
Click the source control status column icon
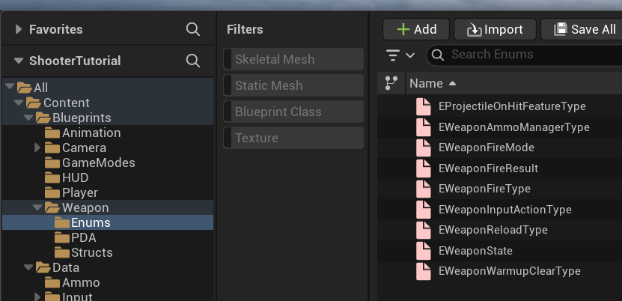click(390, 83)
